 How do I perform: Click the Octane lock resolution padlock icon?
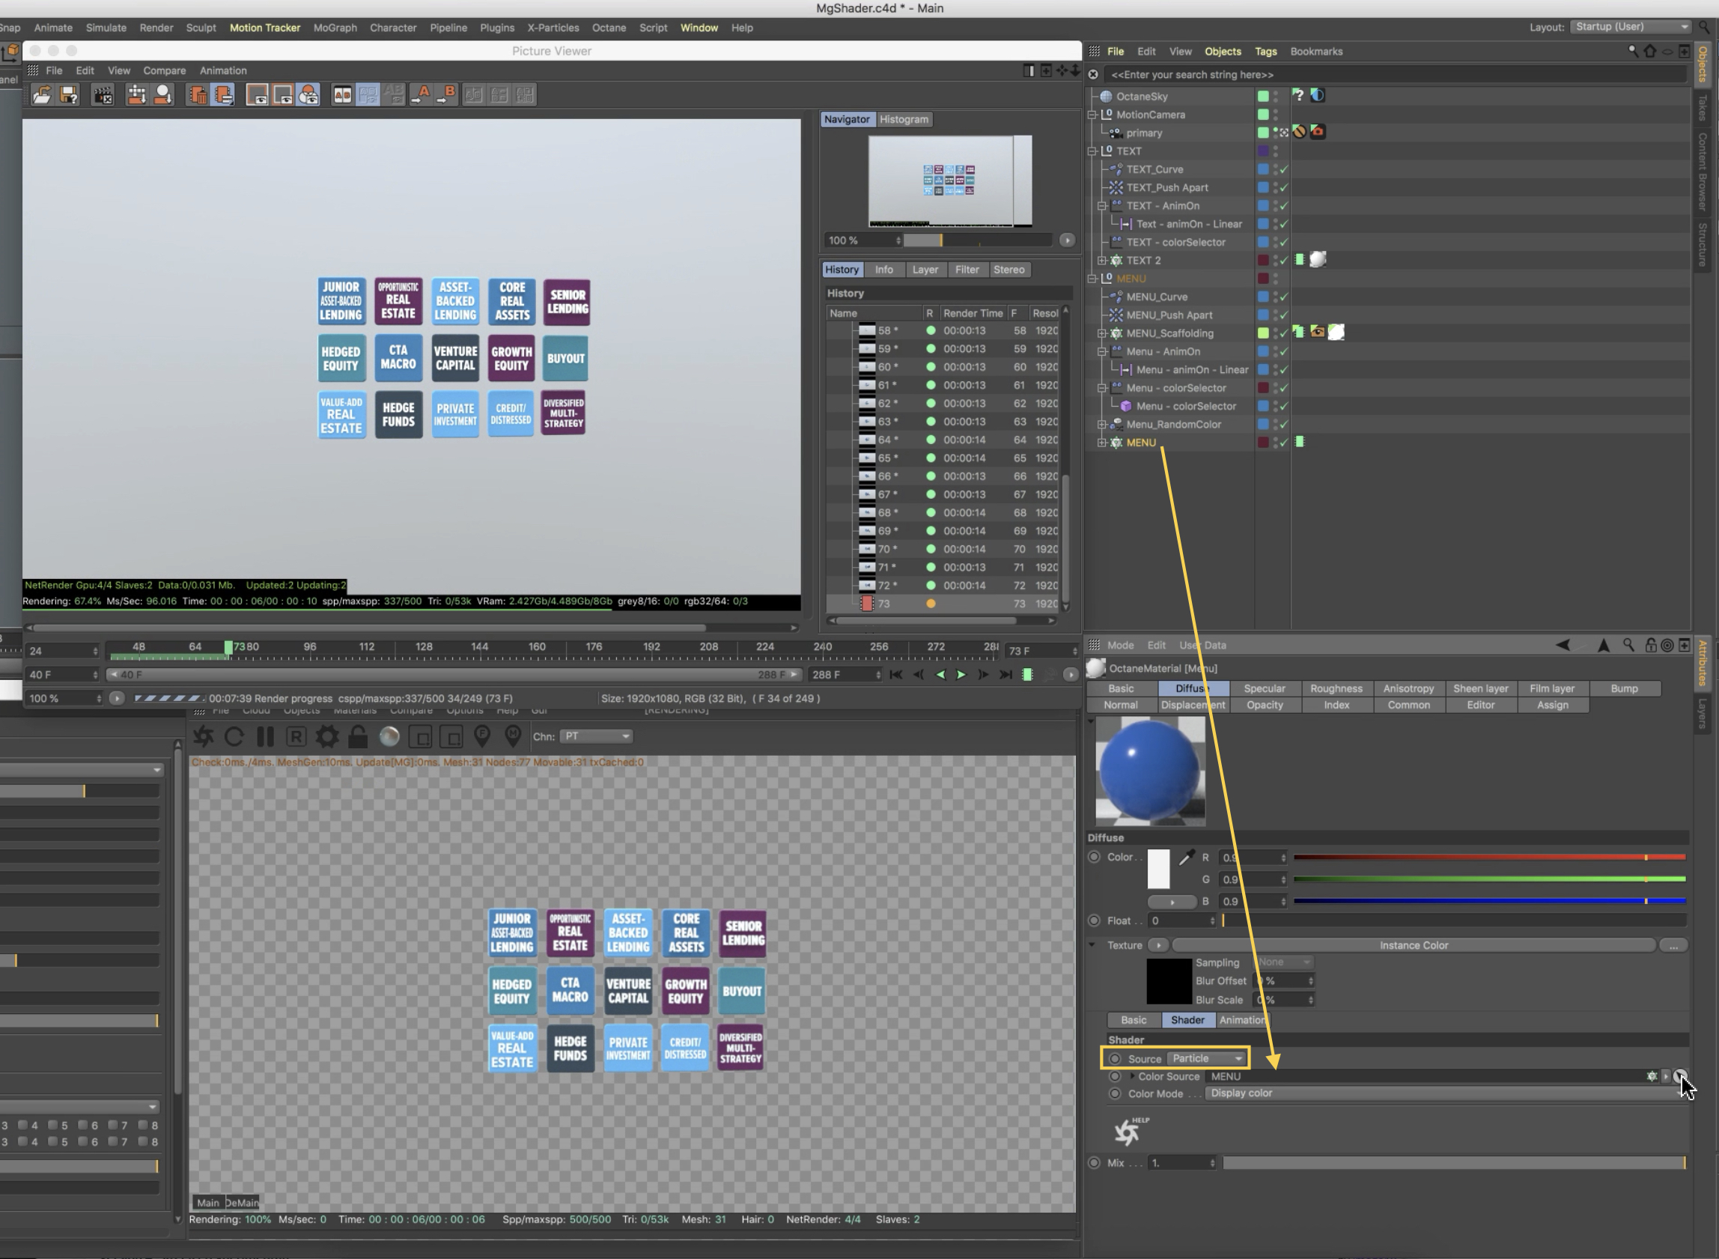[x=358, y=736]
